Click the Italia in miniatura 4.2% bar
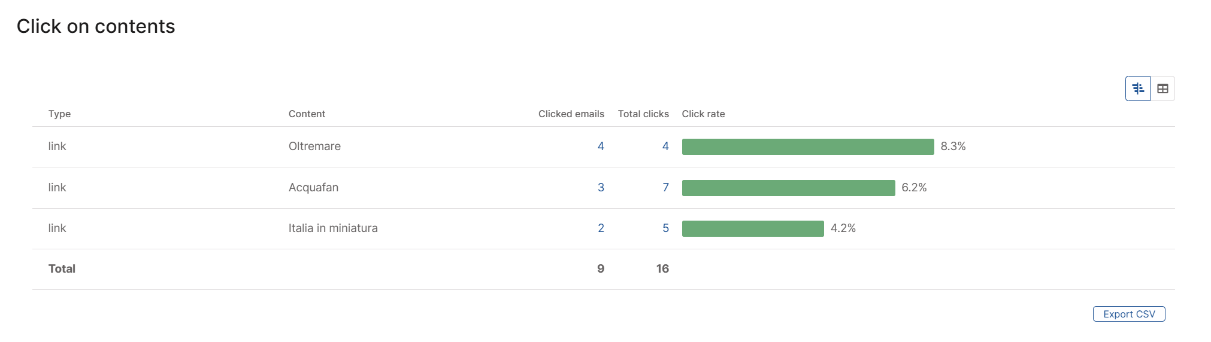The height and width of the screenshot is (342, 1211). [753, 228]
